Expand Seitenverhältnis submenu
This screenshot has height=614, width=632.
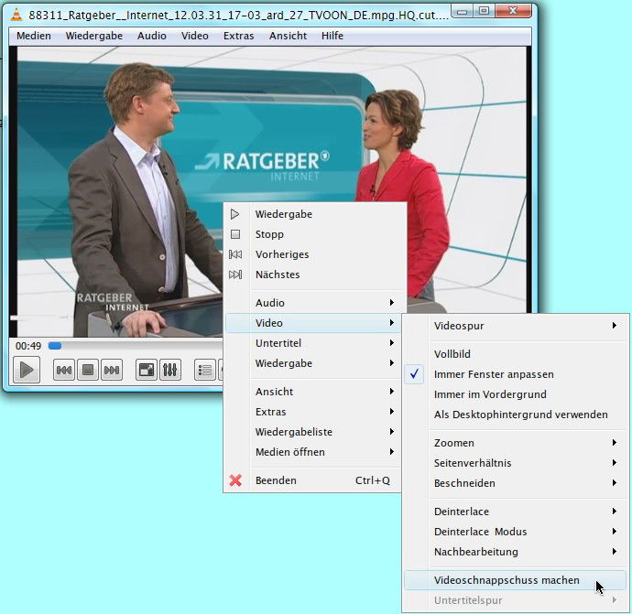[515, 463]
